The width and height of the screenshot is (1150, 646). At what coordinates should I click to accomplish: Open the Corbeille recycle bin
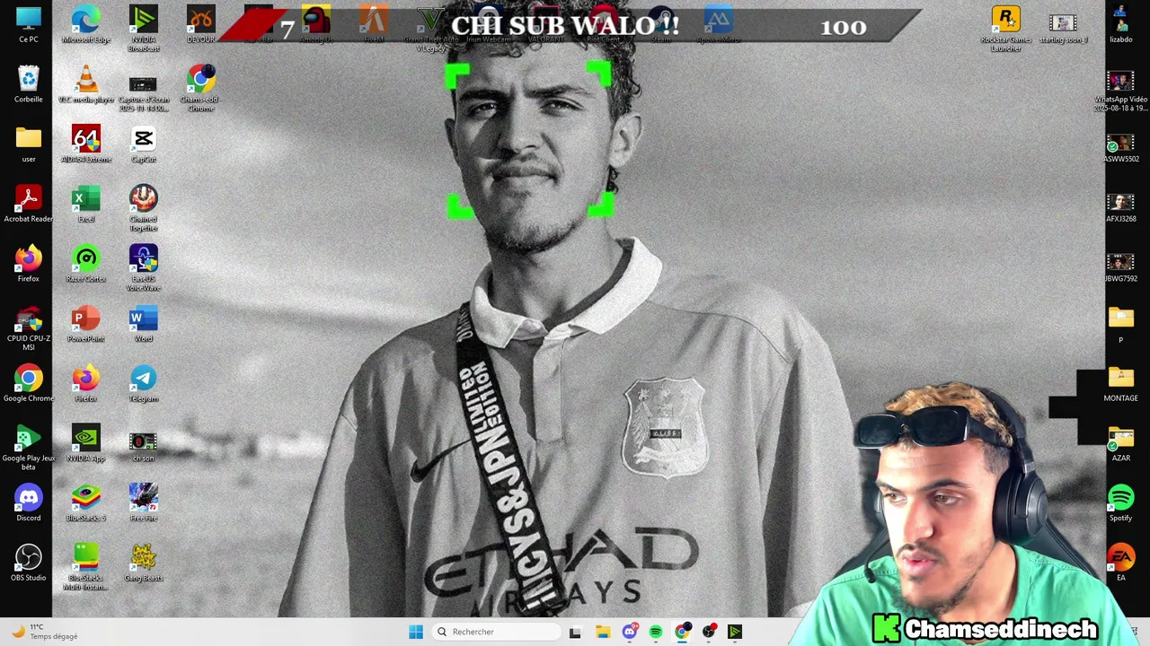[x=29, y=85]
